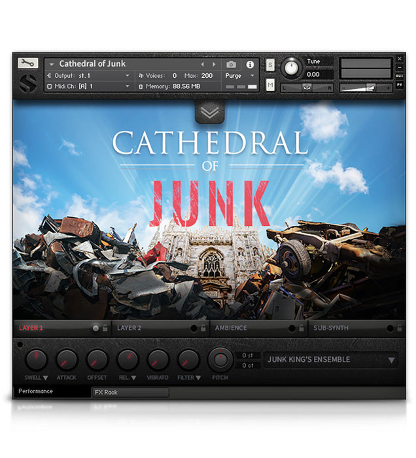416x458 pixels.
Task: Expand the chevron panel above the title
Action: (209, 112)
